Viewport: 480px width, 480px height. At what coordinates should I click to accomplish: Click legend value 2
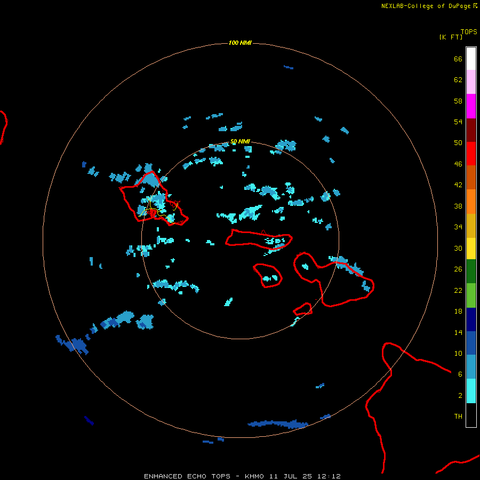tap(460, 396)
